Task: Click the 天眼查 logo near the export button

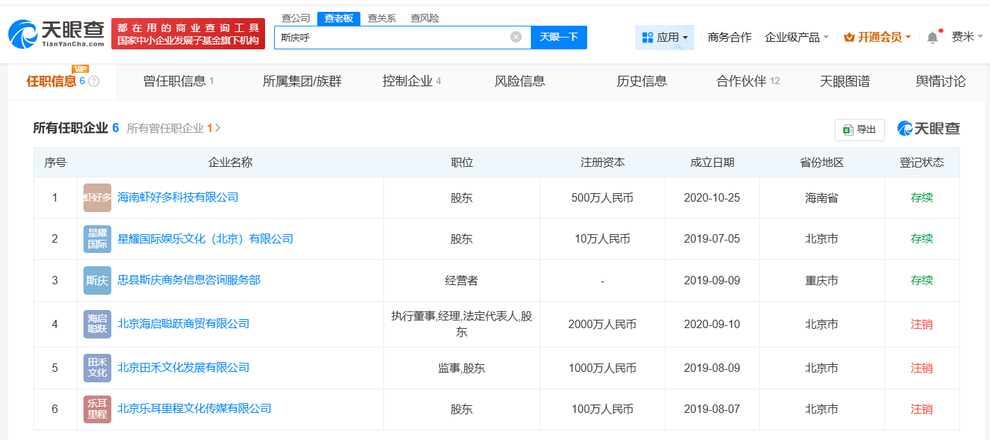Action: click(x=929, y=129)
